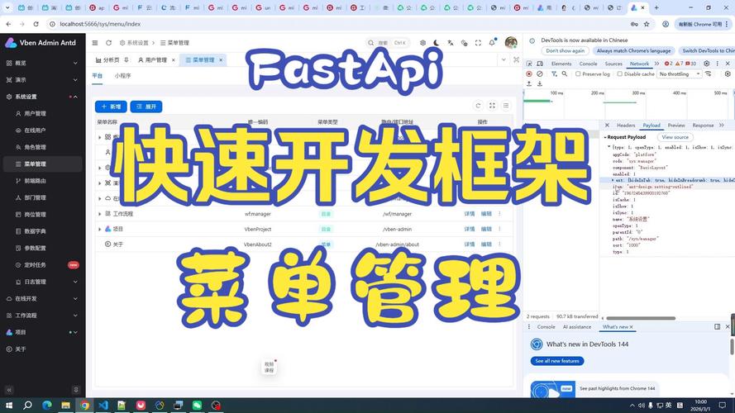Open the column settings icon above the menu table

[x=506, y=106]
